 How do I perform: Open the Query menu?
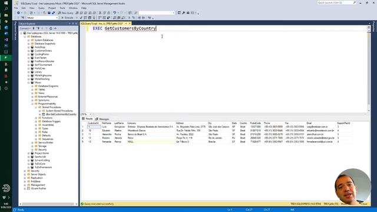click(x=41, y=8)
